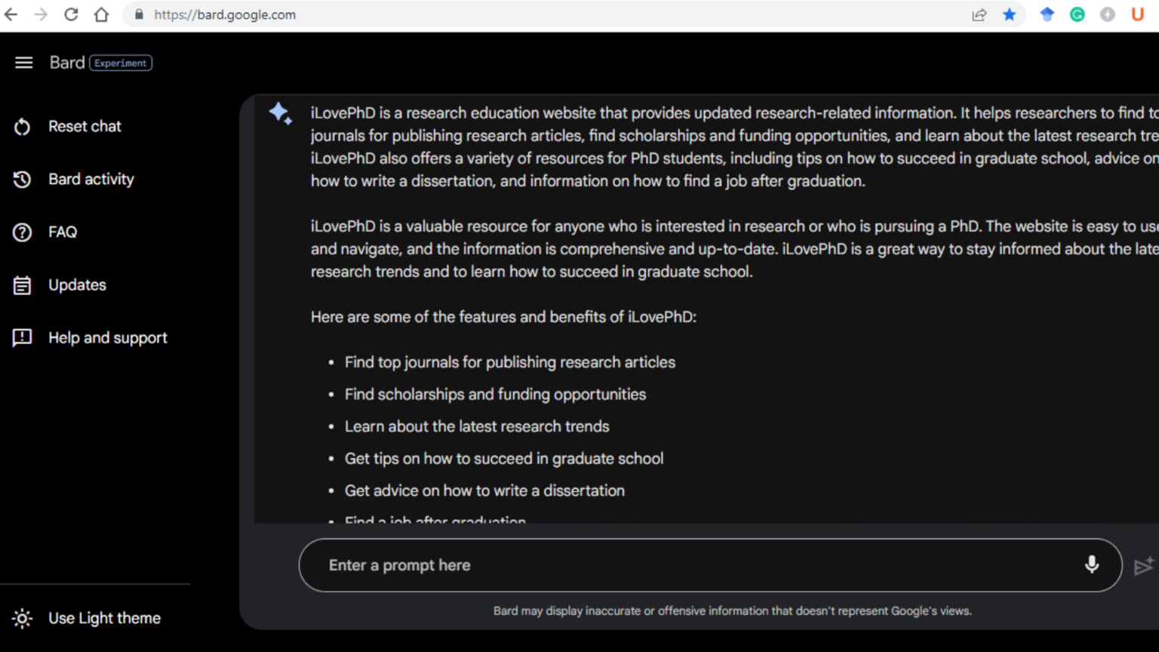
Task: Click the Bard logo text
Action: (x=67, y=63)
